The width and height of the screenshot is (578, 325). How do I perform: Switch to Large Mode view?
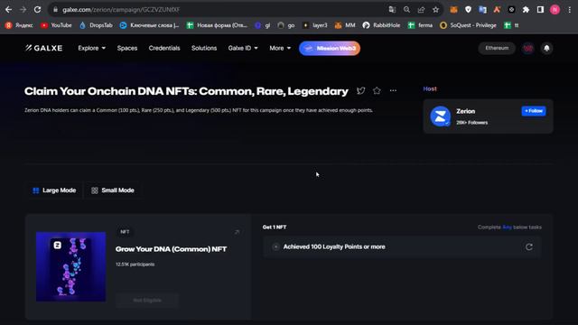coord(54,190)
